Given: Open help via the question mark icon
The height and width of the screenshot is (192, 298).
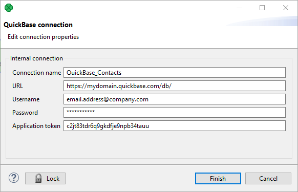Looking at the screenshot, I should (14, 178).
